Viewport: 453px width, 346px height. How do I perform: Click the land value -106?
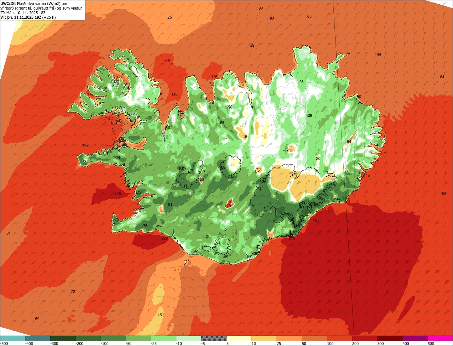tap(262, 181)
